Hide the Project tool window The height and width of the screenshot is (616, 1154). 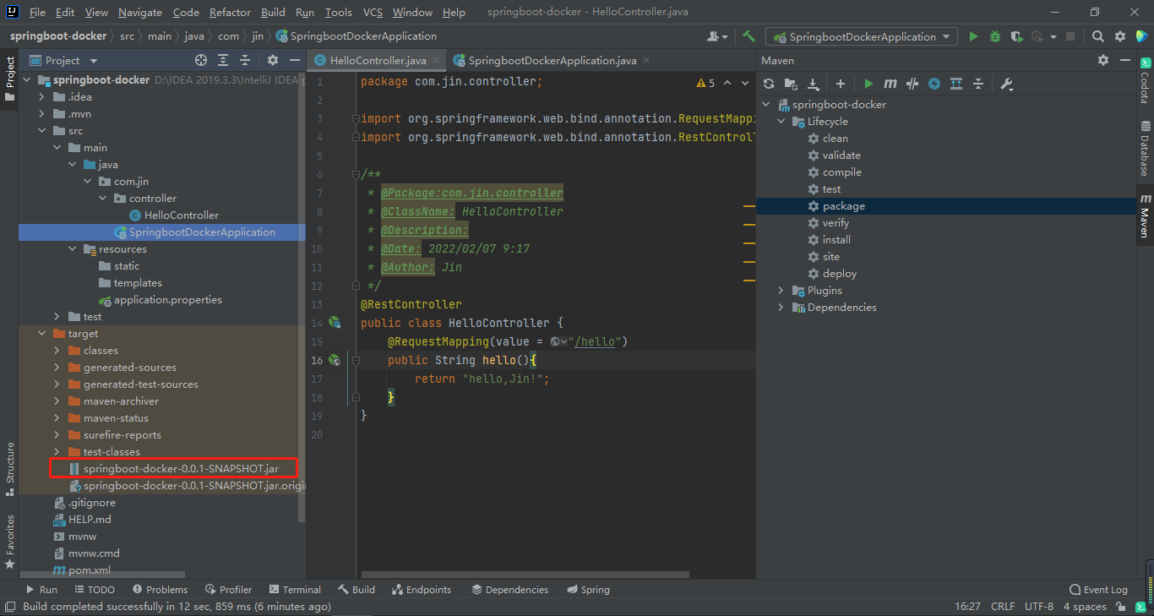tap(294, 60)
